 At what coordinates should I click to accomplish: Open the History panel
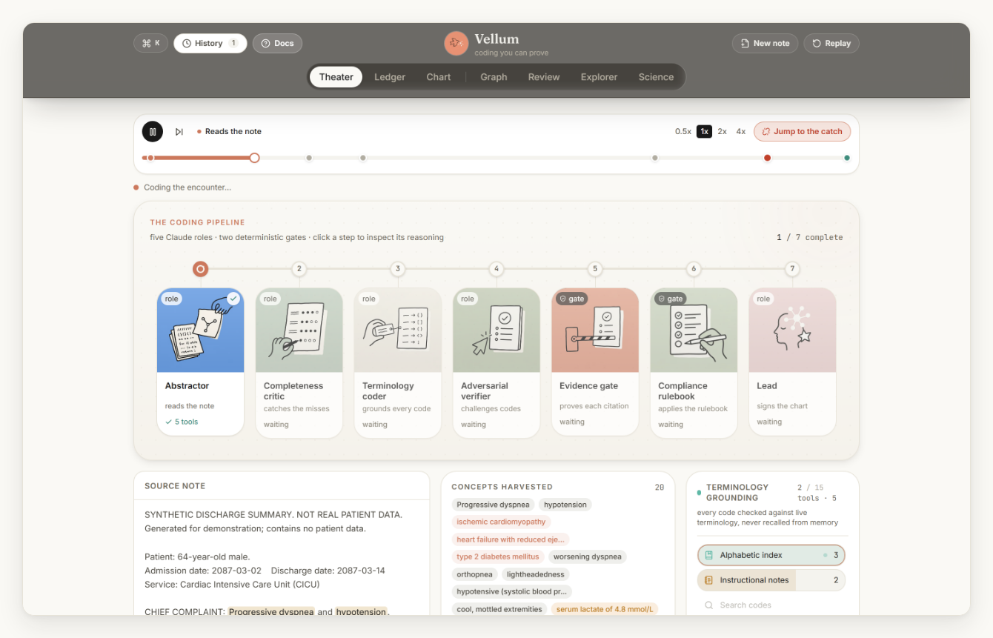tap(210, 43)
